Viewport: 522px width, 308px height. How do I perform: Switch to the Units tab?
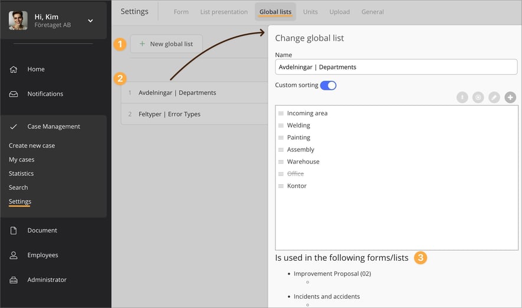(x=310, y=12)
